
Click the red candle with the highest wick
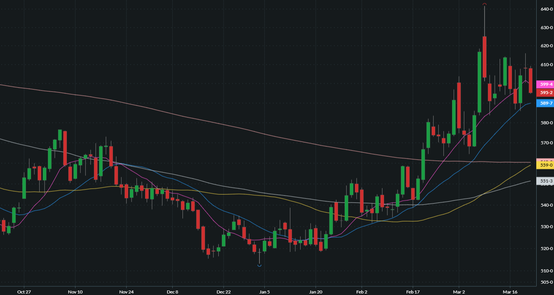pyautogui.click(x=485, y=57)
